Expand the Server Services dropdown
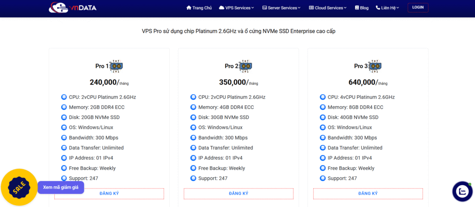This screenshot has height=207, width=475. point(281,8)
